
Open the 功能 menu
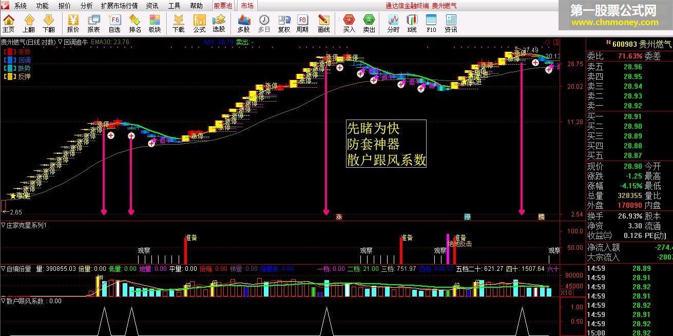tap(43, 6)
